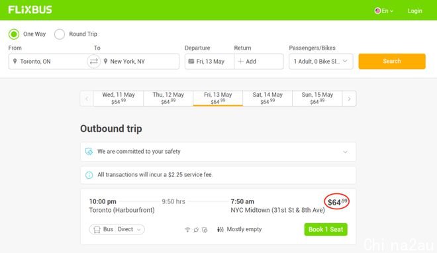This screenshot has width=437, height=253.
Task: Click the power outlet amenity icon
Action: (196, 230)
